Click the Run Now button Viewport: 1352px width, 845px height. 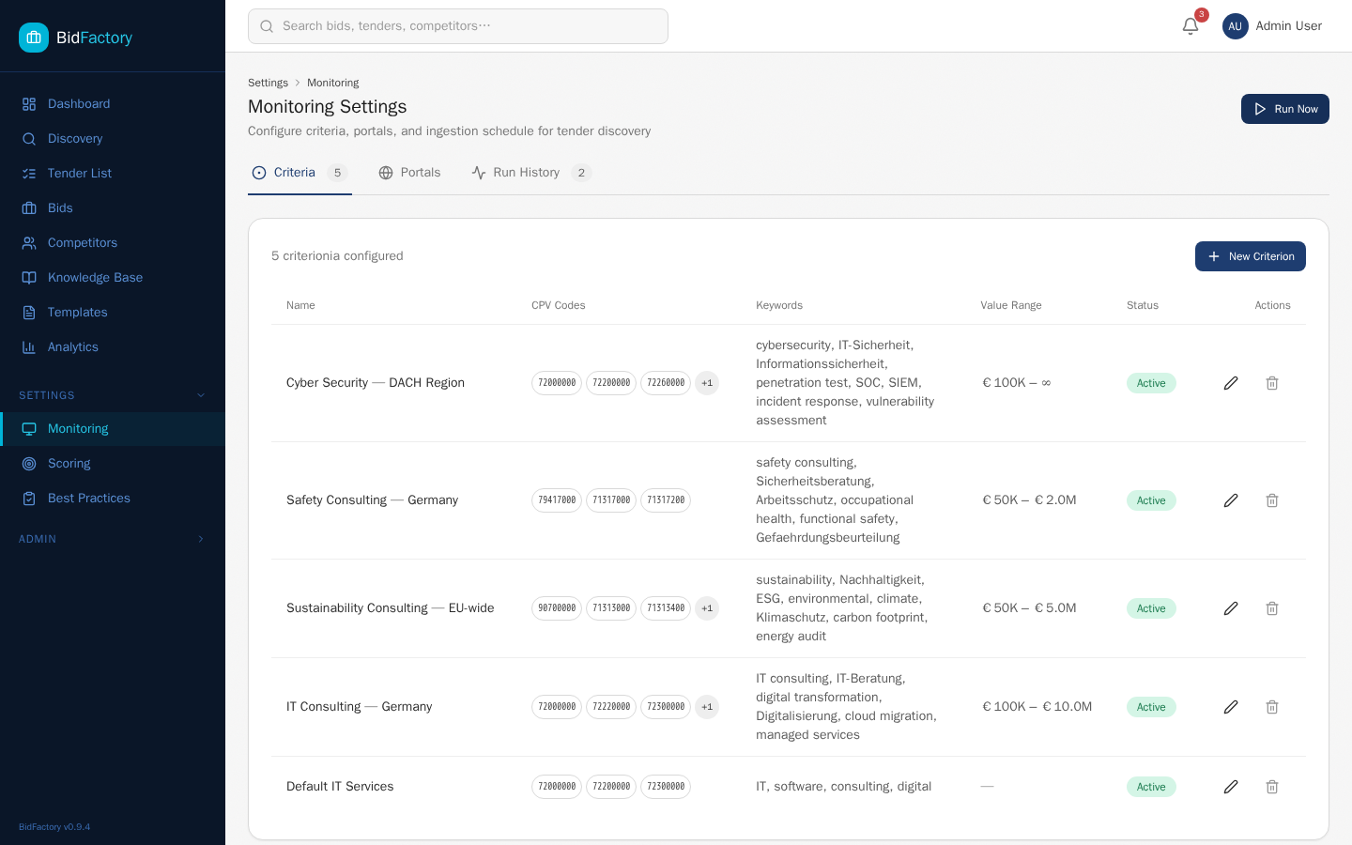[x=1284, y=109]
